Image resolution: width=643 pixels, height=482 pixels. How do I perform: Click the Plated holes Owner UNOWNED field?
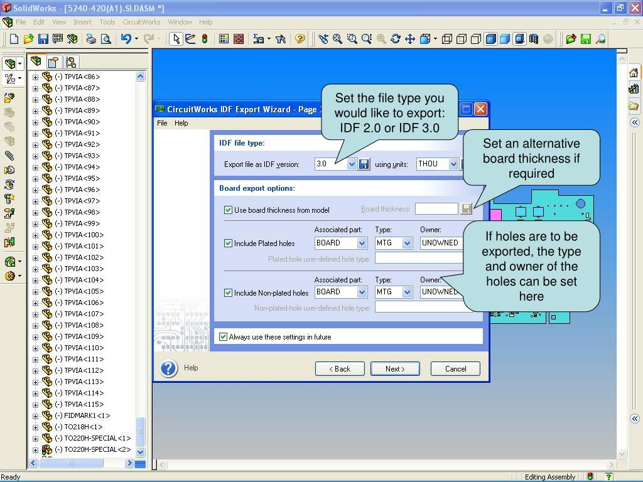click(x=441, y=243)
